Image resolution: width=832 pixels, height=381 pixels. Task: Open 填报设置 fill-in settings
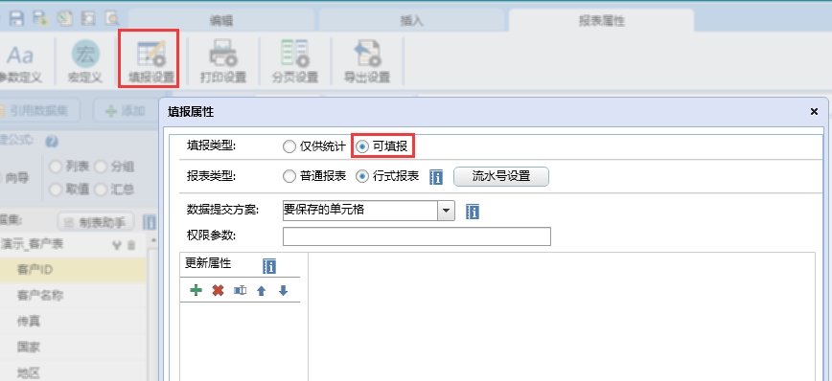pyautogui.click(x=151, y=61)
